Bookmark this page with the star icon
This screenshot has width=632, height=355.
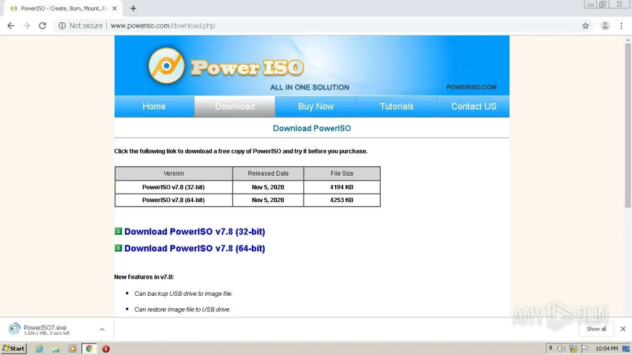click(x=586, y=26)
